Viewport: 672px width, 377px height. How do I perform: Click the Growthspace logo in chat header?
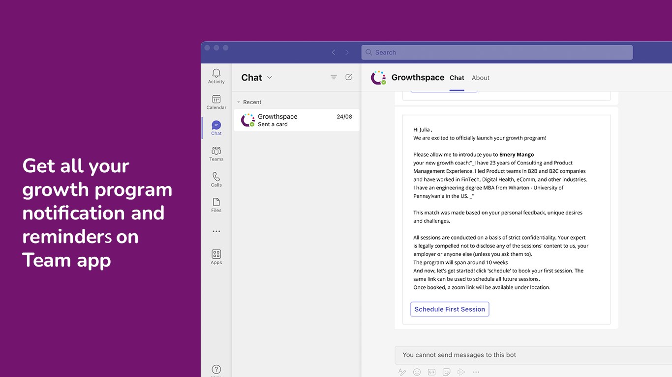pos(378,78)
